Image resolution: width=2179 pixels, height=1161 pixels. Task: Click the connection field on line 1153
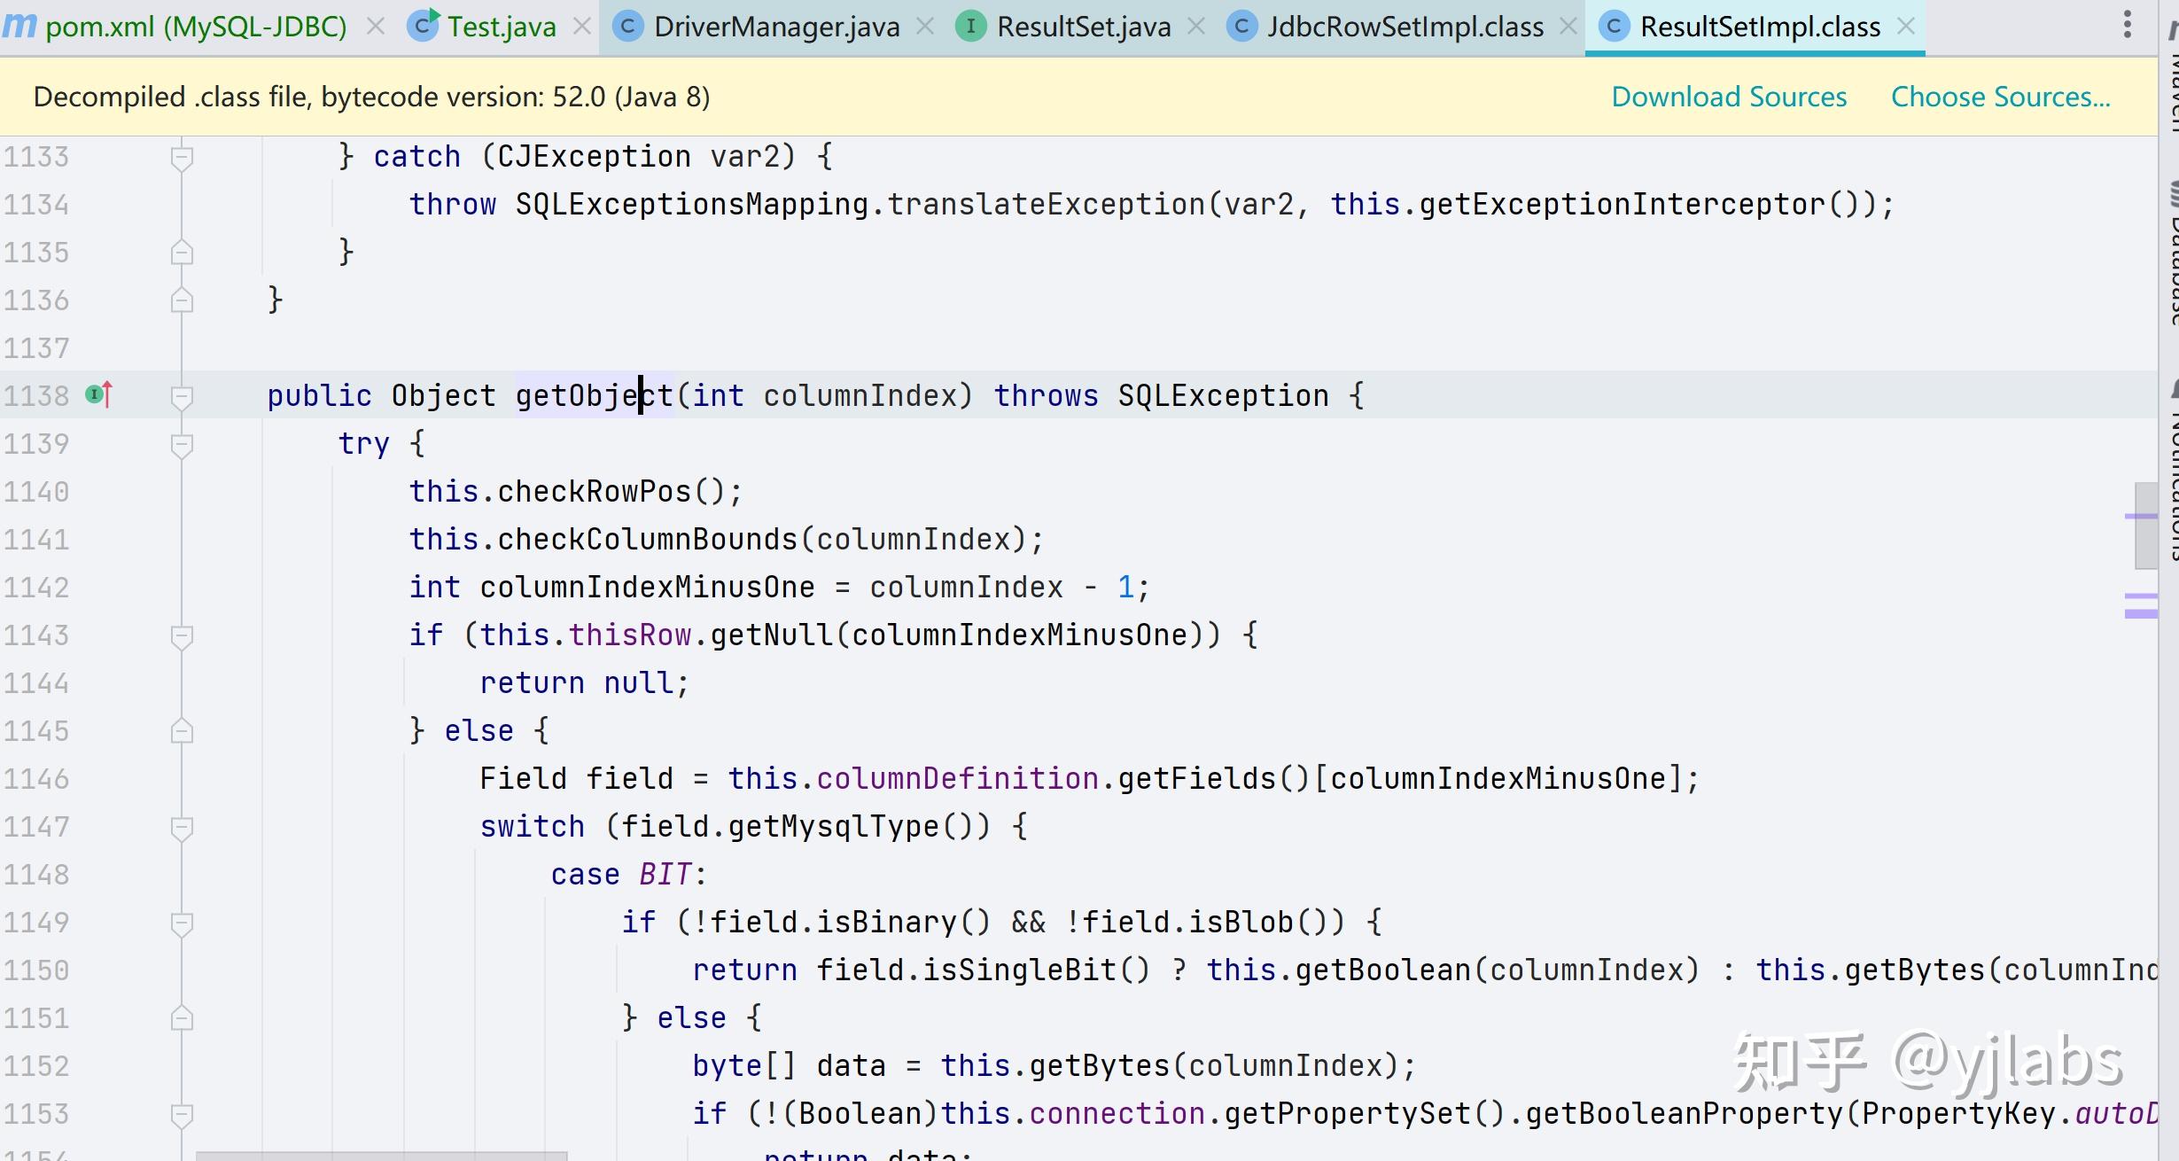pos(1117,1113)
